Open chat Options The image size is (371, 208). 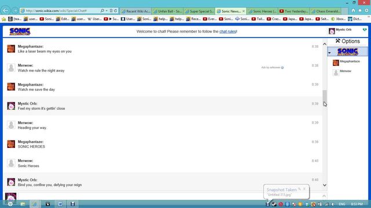click(x=348, y=41)
